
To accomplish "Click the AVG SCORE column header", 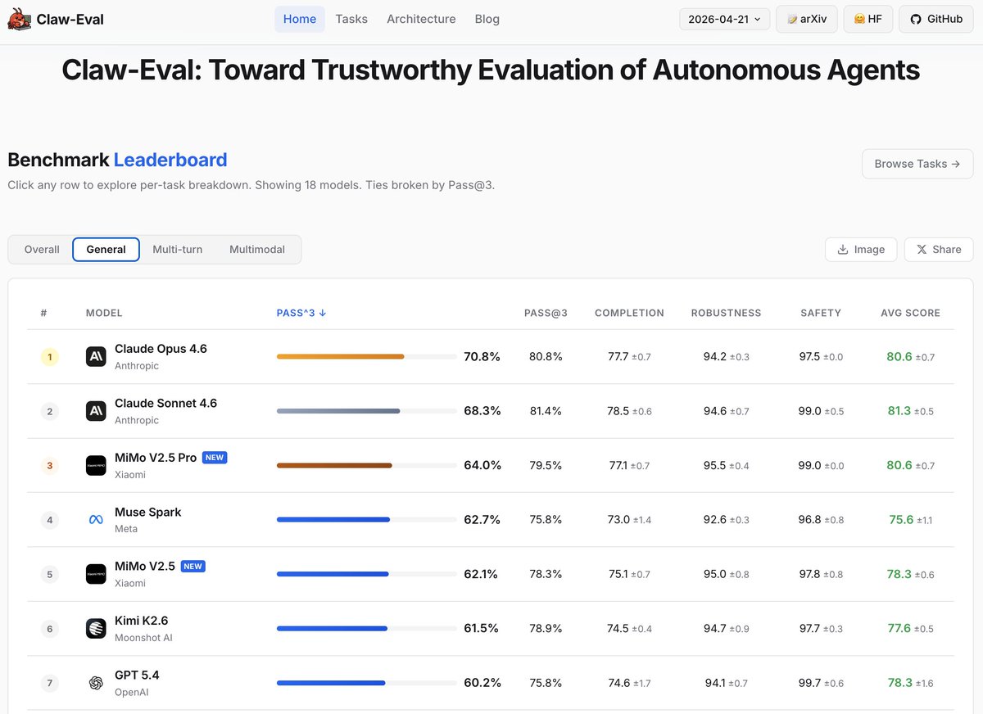I will (x=910, y=313).
